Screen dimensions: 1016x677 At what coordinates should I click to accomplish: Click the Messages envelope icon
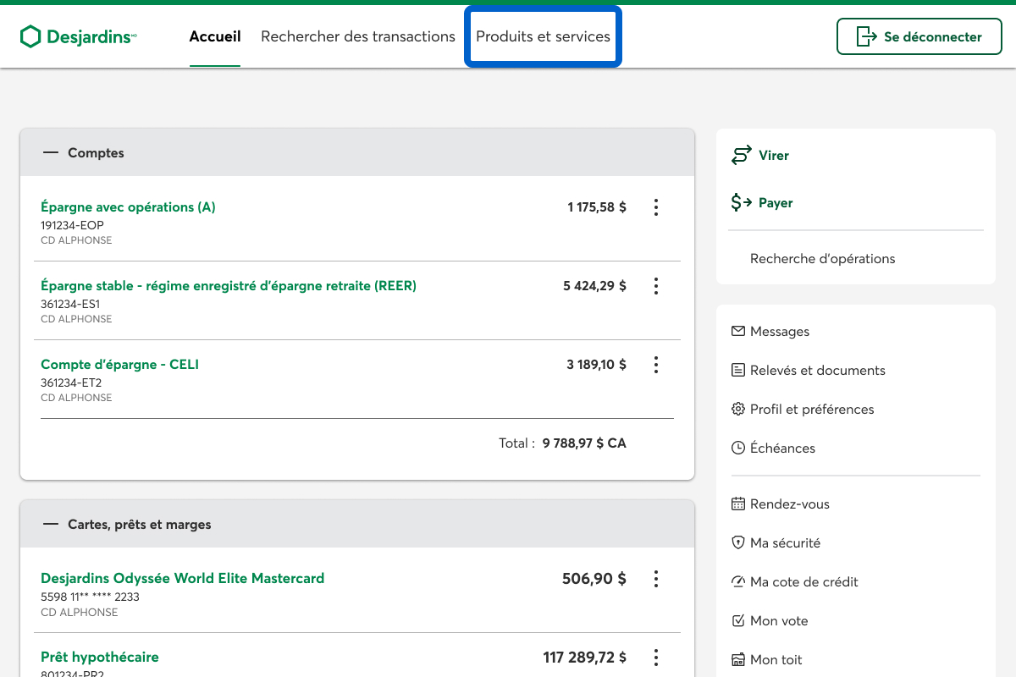tap(737, 332)
